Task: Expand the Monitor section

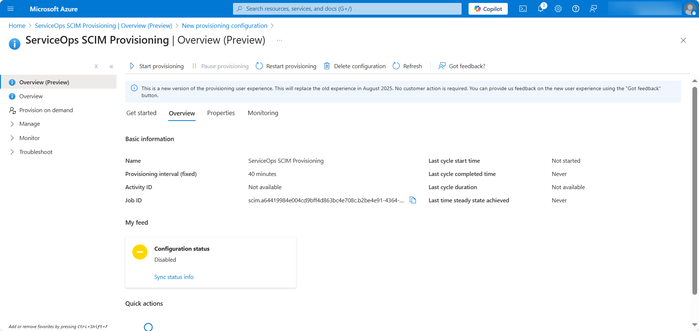Action: coord(29,138)
